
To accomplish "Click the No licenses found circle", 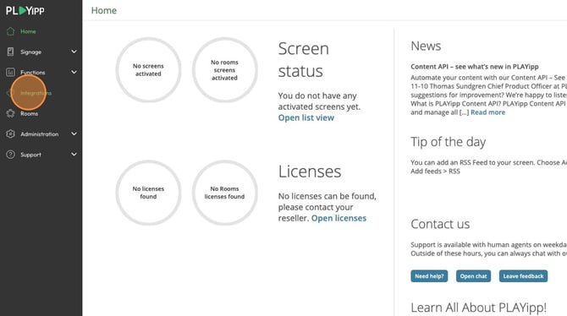I will (148, 193).
